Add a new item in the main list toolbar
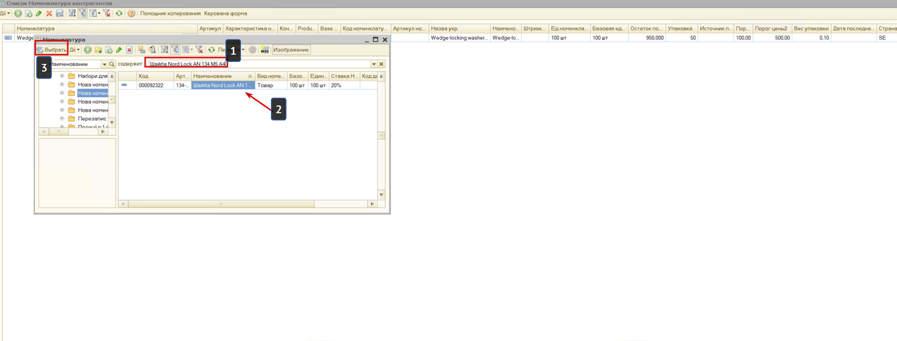 [18, 14]
